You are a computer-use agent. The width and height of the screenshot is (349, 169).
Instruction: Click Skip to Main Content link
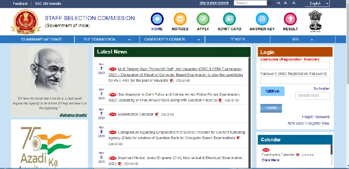(214, 3)
